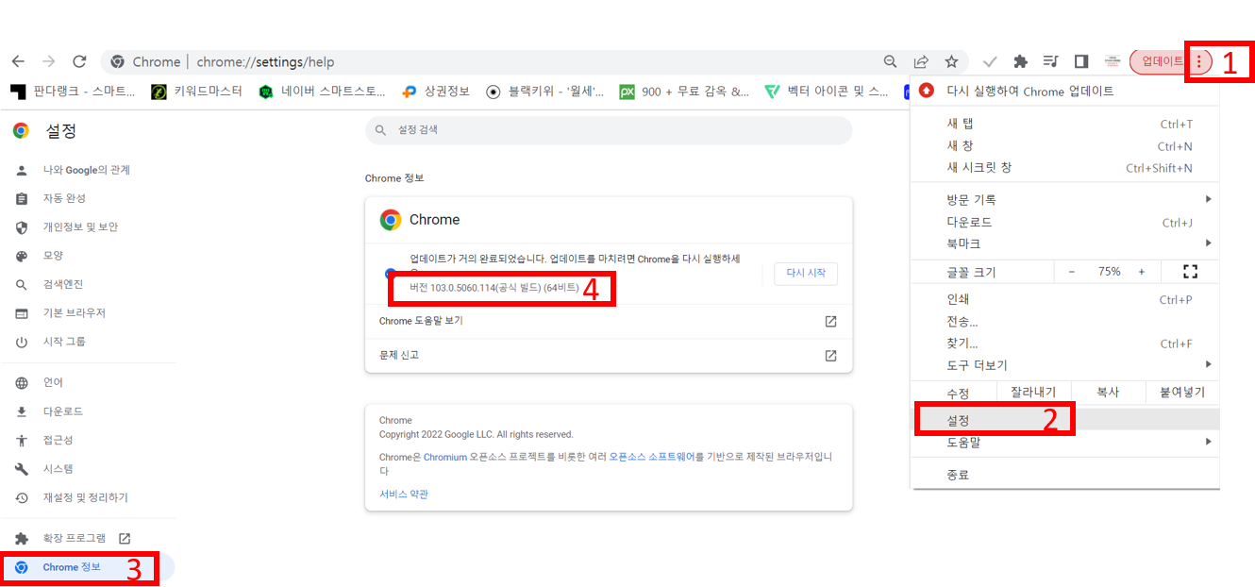Screen dimensions: 1255x587
Task: Select 전송 from menu
Action: pos(1065,321)
